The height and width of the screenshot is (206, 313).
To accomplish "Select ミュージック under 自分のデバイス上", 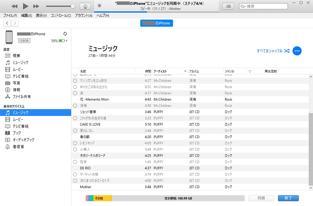I will click(x=35, y=113).
